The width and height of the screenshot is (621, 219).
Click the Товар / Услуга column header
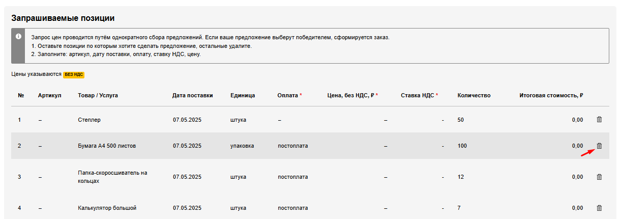point(98,95)
